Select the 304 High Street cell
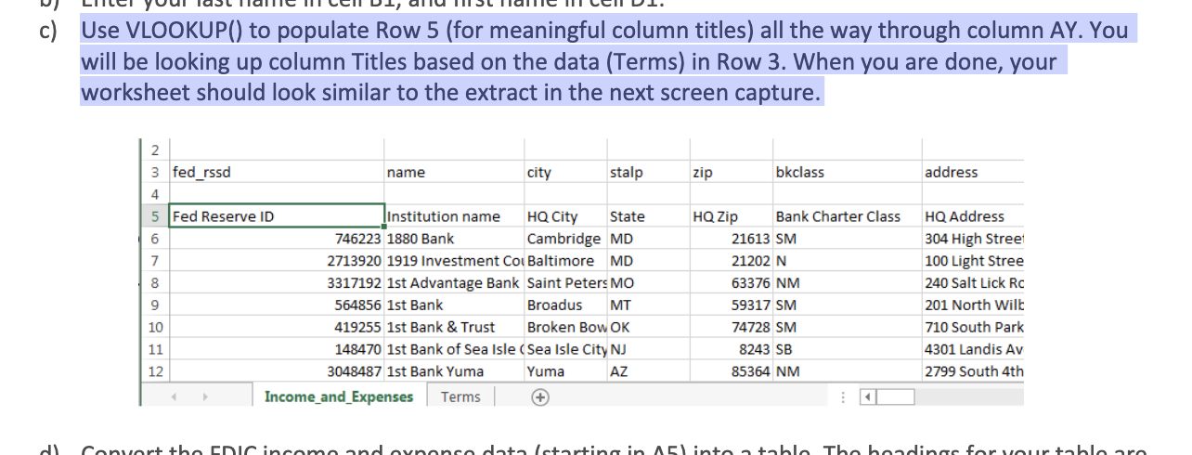 point(974,239)
